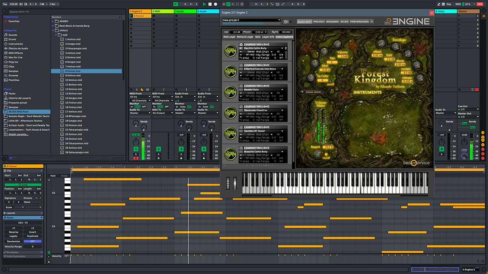The image size is (488, 274).
Task: Toggle the MIDI map mode button
Action: [458, 4]
